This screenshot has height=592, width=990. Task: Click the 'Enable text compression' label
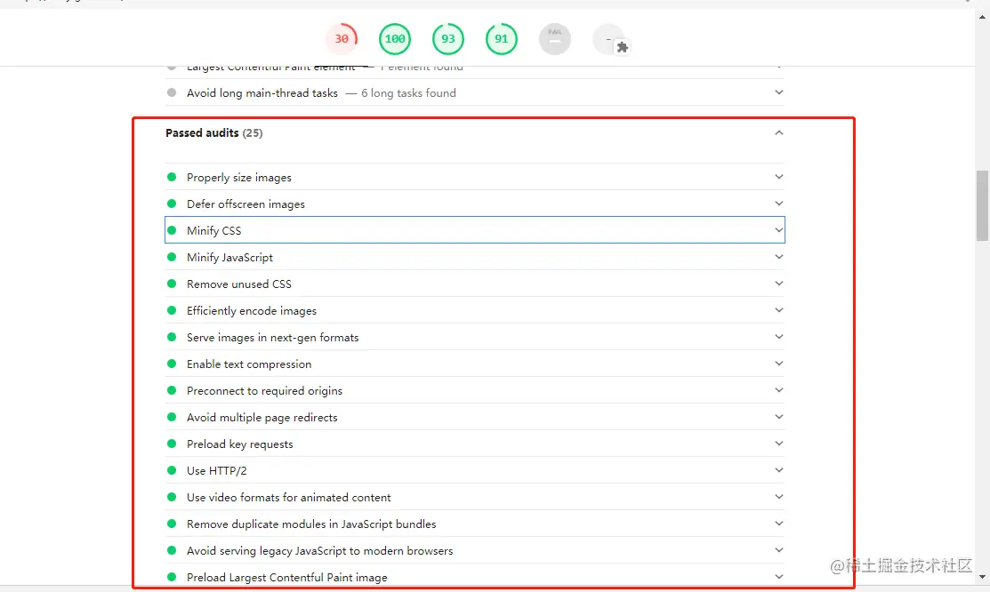tap(249, 364)
